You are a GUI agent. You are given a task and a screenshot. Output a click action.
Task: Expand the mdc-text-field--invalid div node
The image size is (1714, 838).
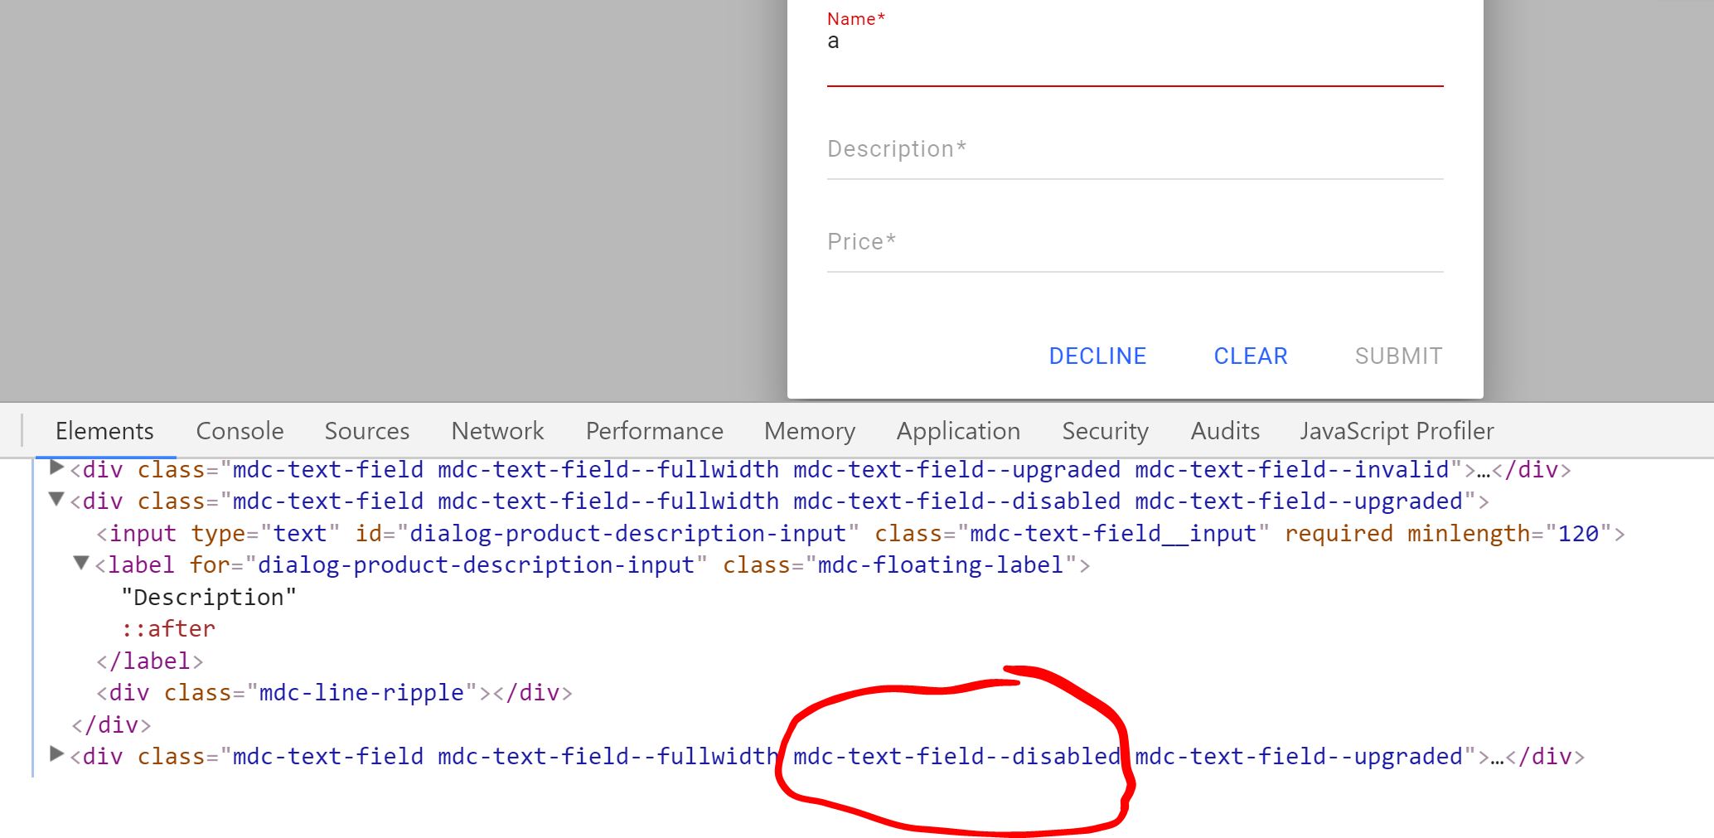pyautogui.click(x=55, y=467)
